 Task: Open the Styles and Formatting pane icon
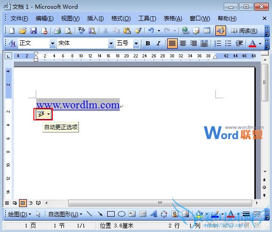[x=12, y=43]
